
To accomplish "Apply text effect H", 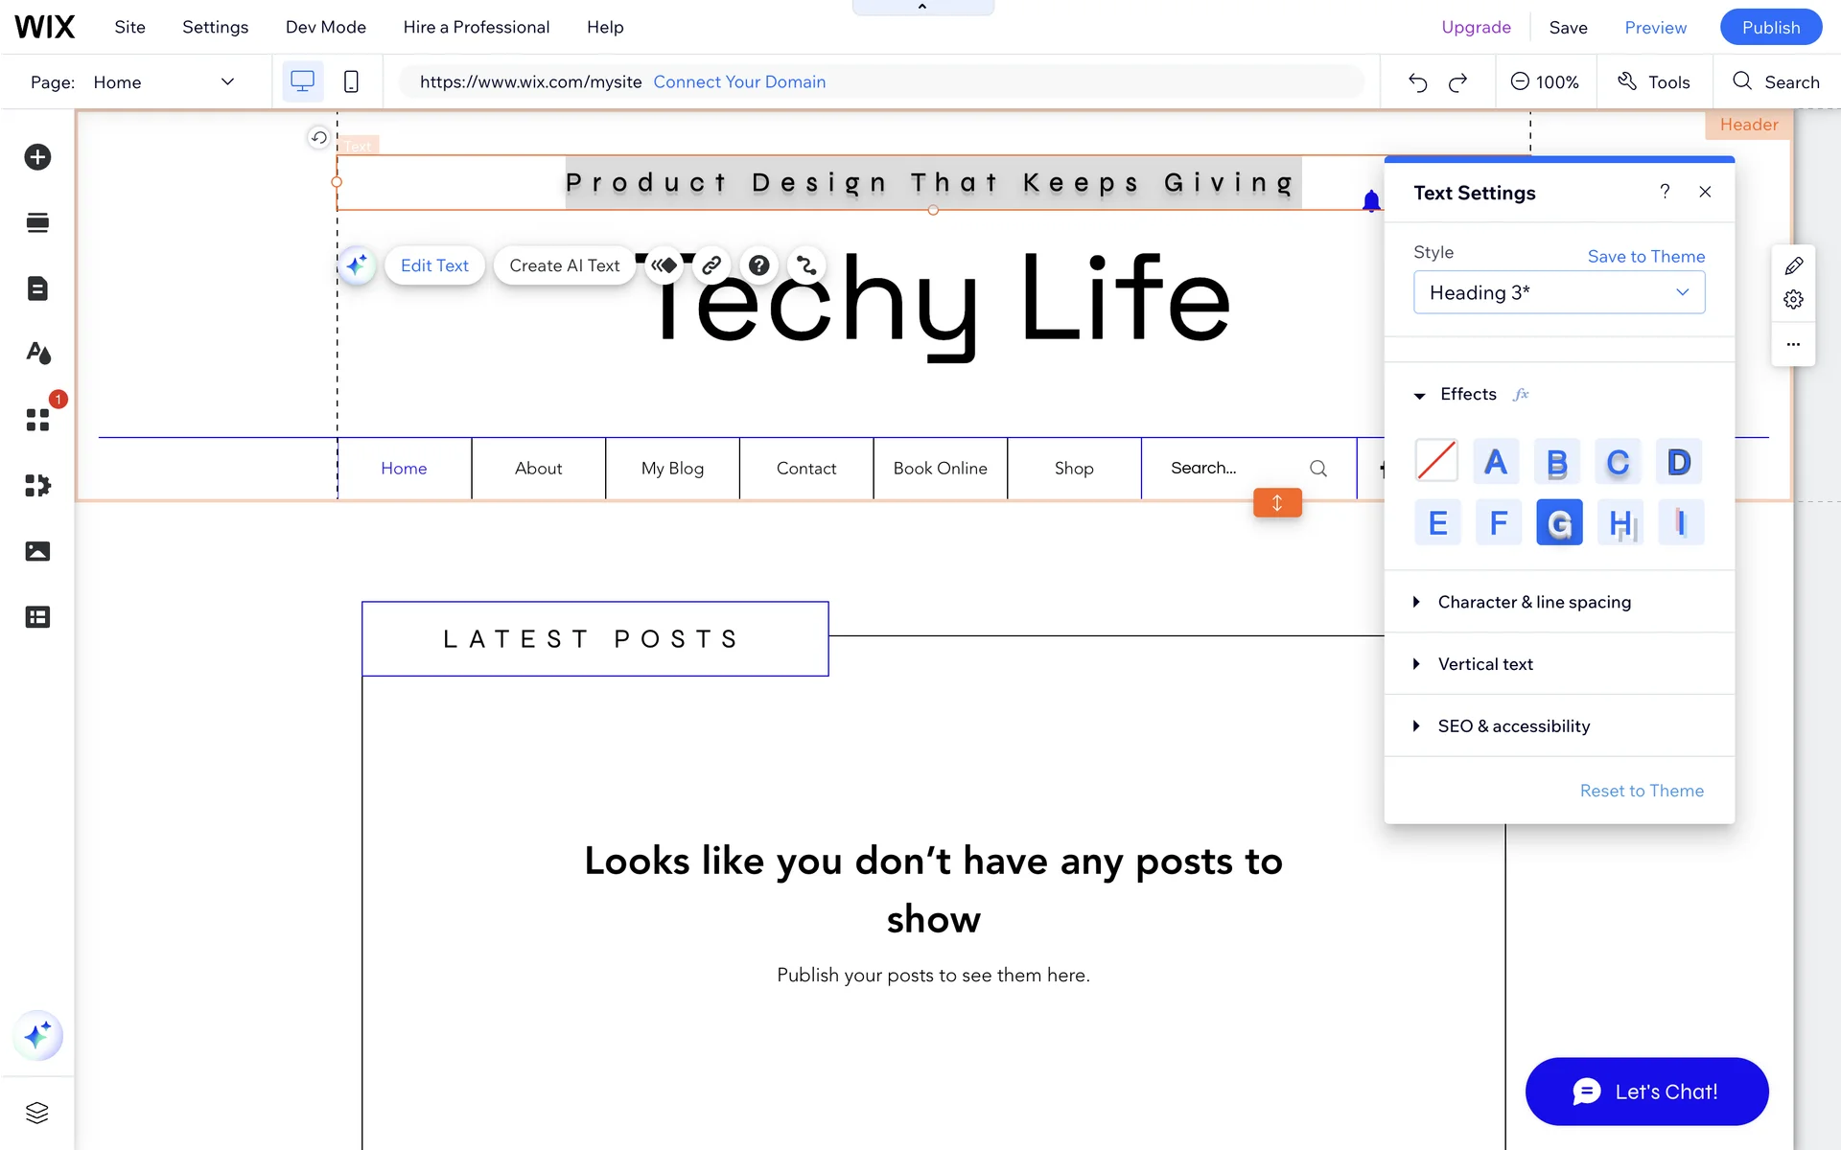I will click(x=1620, y=523).
